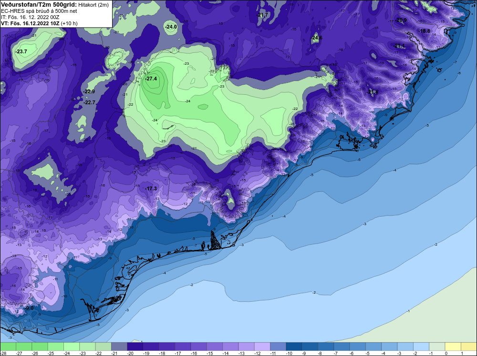Click the bold -22.7 temperature label
The height and width of the screenshot is (356, 477).
90,102
